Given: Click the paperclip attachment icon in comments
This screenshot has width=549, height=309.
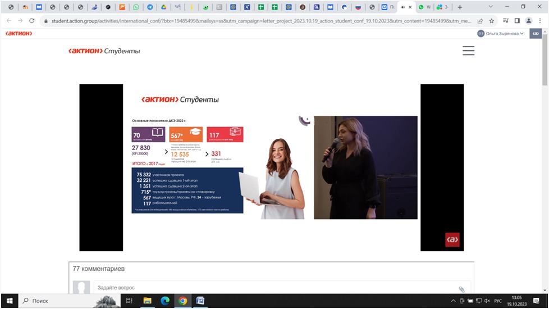Looking at the screenshot, I should click(x=461, y=289).
